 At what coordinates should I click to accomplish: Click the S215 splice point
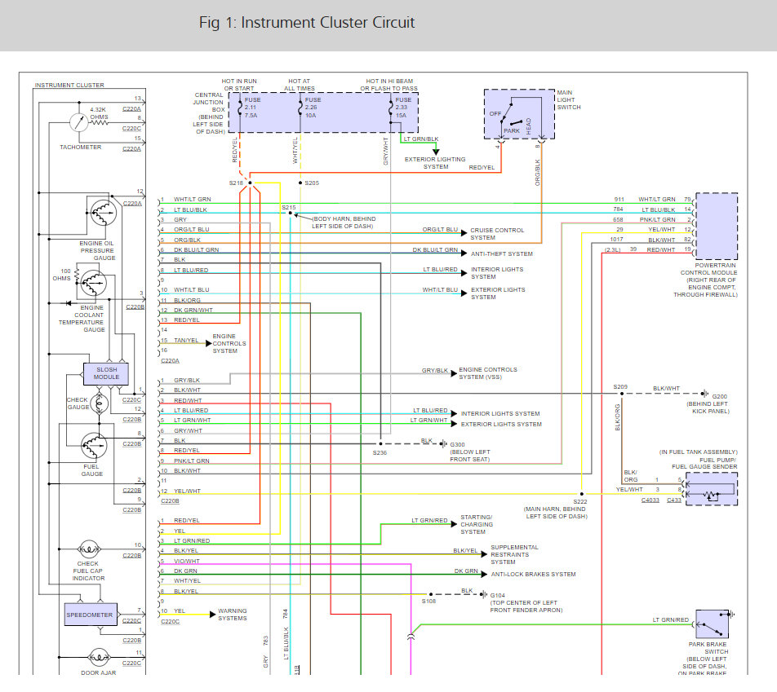click(x=291, y=214)
